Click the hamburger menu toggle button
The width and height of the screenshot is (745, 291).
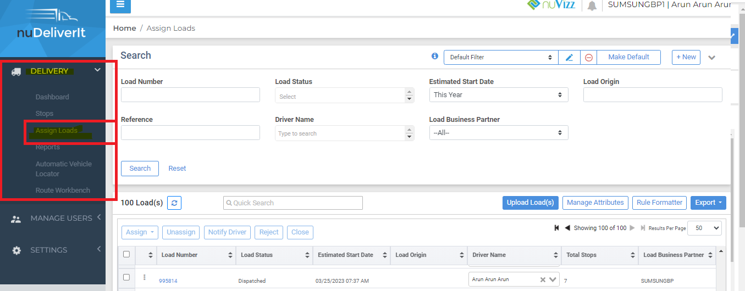120,5
